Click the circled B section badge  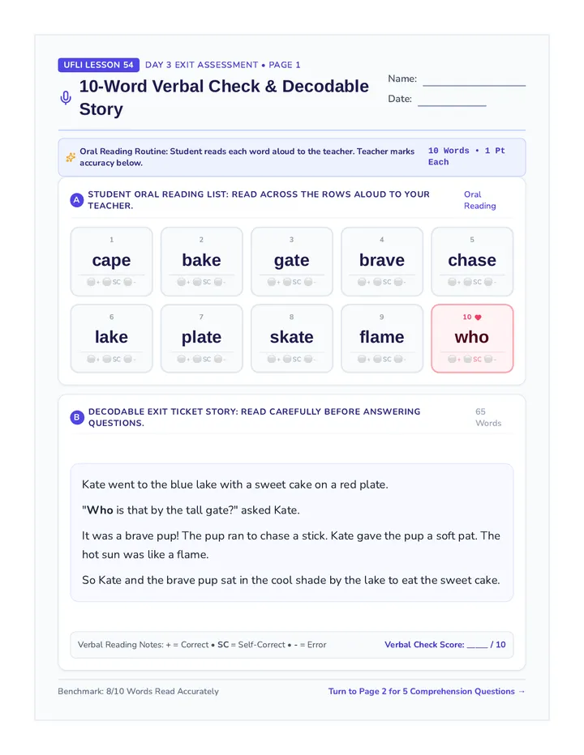coord(77,417)
